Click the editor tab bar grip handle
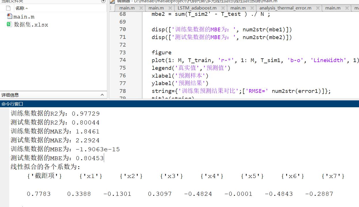Screen dimensions: 359x207 111,8
